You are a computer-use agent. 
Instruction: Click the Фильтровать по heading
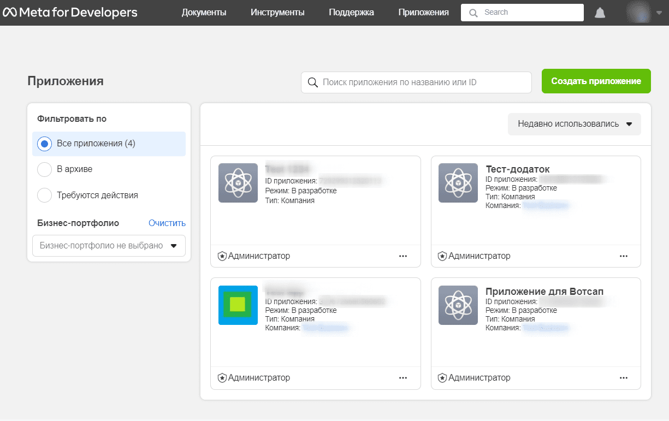(x=72, y=118)
